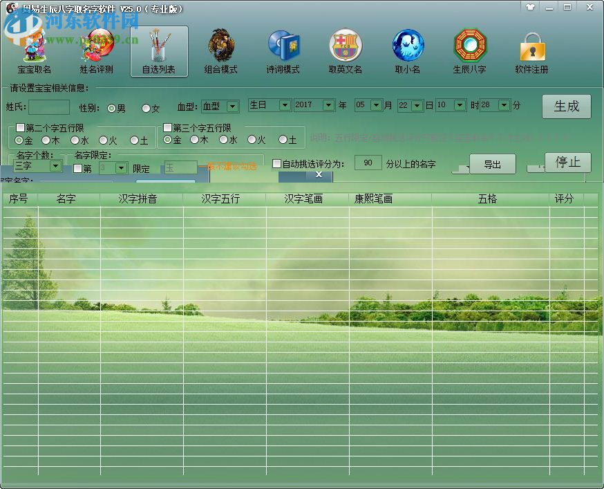Image resolution: width=604 pixels, height=489 pixels.
Task: Choose 木 for third character element
Action: coord(194,140)
